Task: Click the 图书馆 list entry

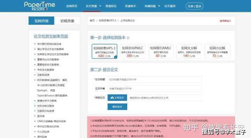Action: 41,116
